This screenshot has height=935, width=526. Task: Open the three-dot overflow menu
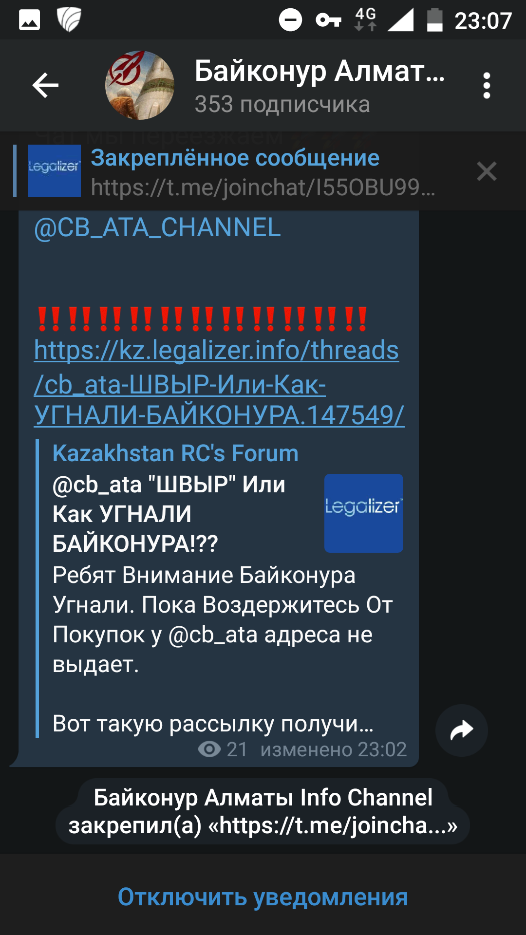pos(486,86)
